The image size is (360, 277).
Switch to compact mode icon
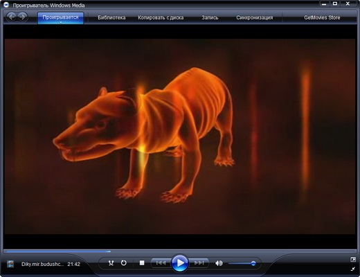353,260
